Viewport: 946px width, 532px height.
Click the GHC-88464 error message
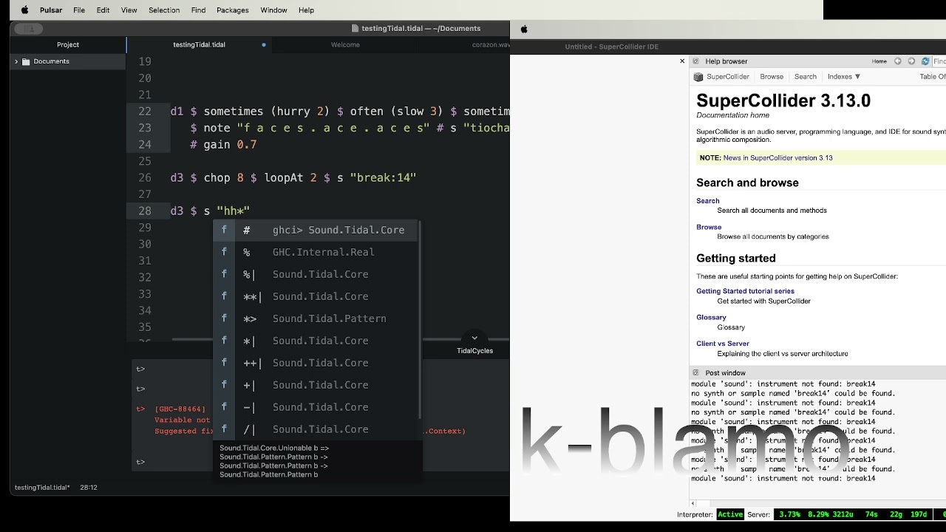pos(180,409)
